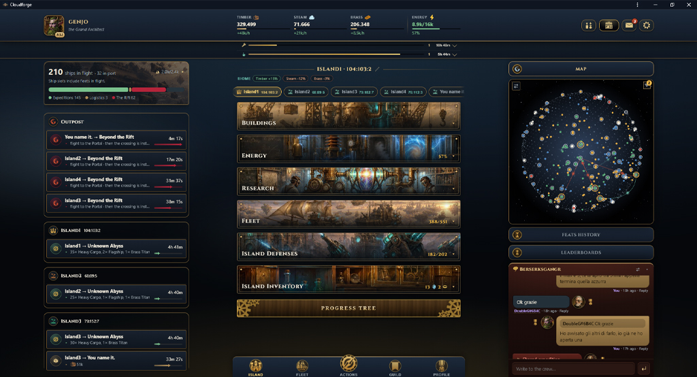
Task: Click the galaxy map view
Action: click(x=581, y=152)
